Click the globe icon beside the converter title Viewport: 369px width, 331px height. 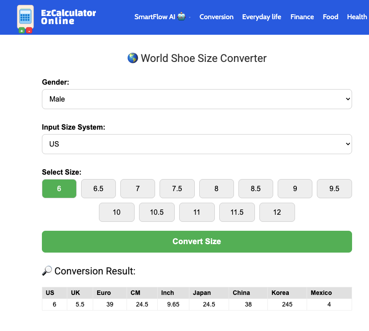tap(133, 58)
